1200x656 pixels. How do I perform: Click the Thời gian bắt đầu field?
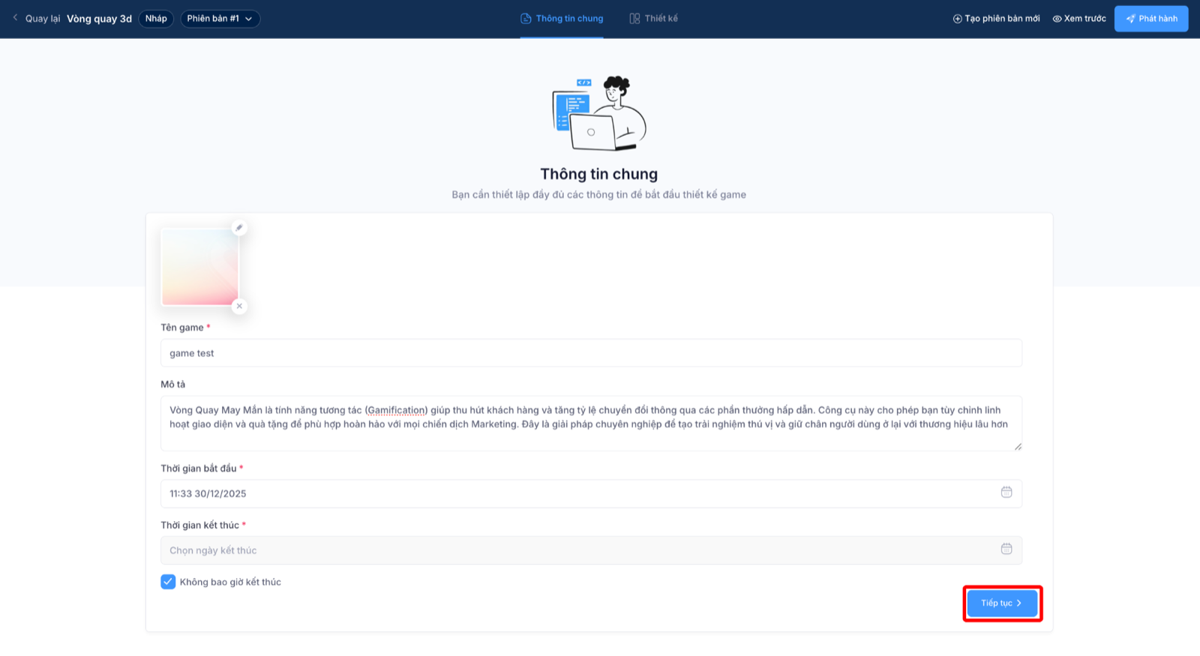591,493
